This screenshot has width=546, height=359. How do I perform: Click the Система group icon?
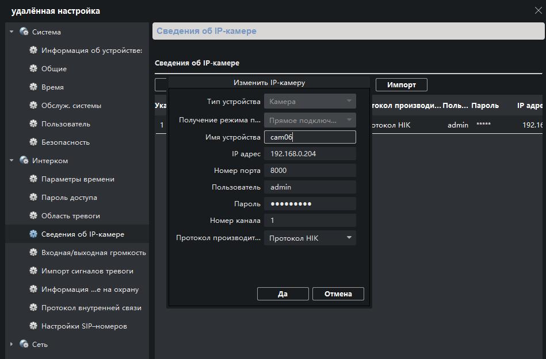[24, 32]
